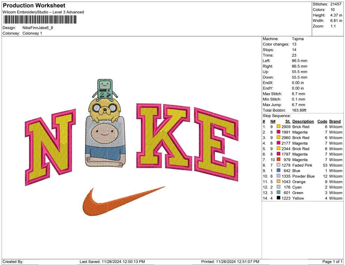Click the 'Code' column header
Image resolution: width=345 pixels, height=265 pixels.
(x=322, y=121)
